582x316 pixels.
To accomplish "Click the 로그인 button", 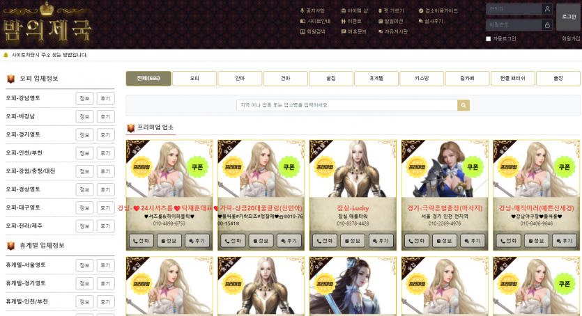I will [x=569, y=17].
